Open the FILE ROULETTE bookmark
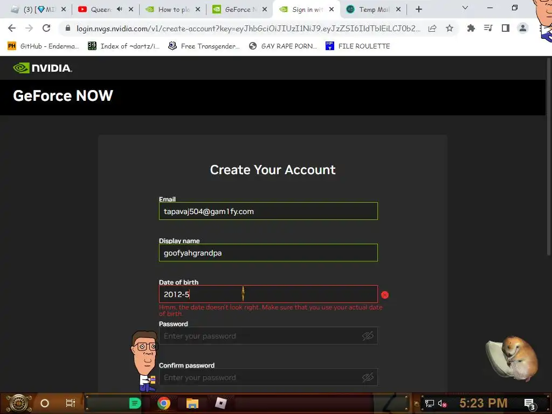The width and height of the screenshot is (552, 414). [x=358, y=46]
